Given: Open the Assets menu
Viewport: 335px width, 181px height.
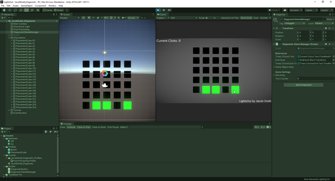Looking at the screenshot, I should tap(16, 6).
